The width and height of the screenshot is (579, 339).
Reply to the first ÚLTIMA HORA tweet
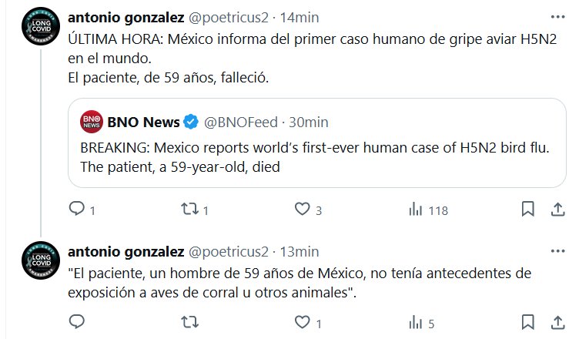click(76, 209)
